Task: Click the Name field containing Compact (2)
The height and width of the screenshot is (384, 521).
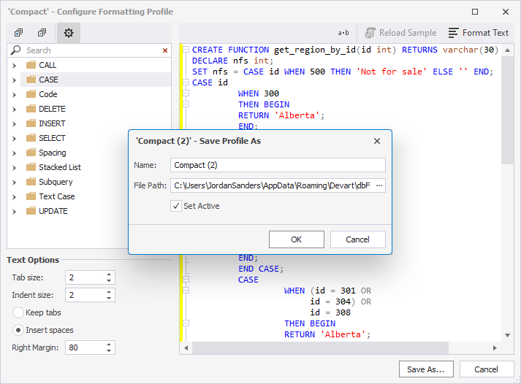Action: point(278,165)
